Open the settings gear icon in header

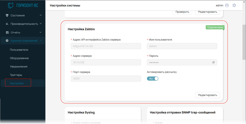click(x=234, y=5)
